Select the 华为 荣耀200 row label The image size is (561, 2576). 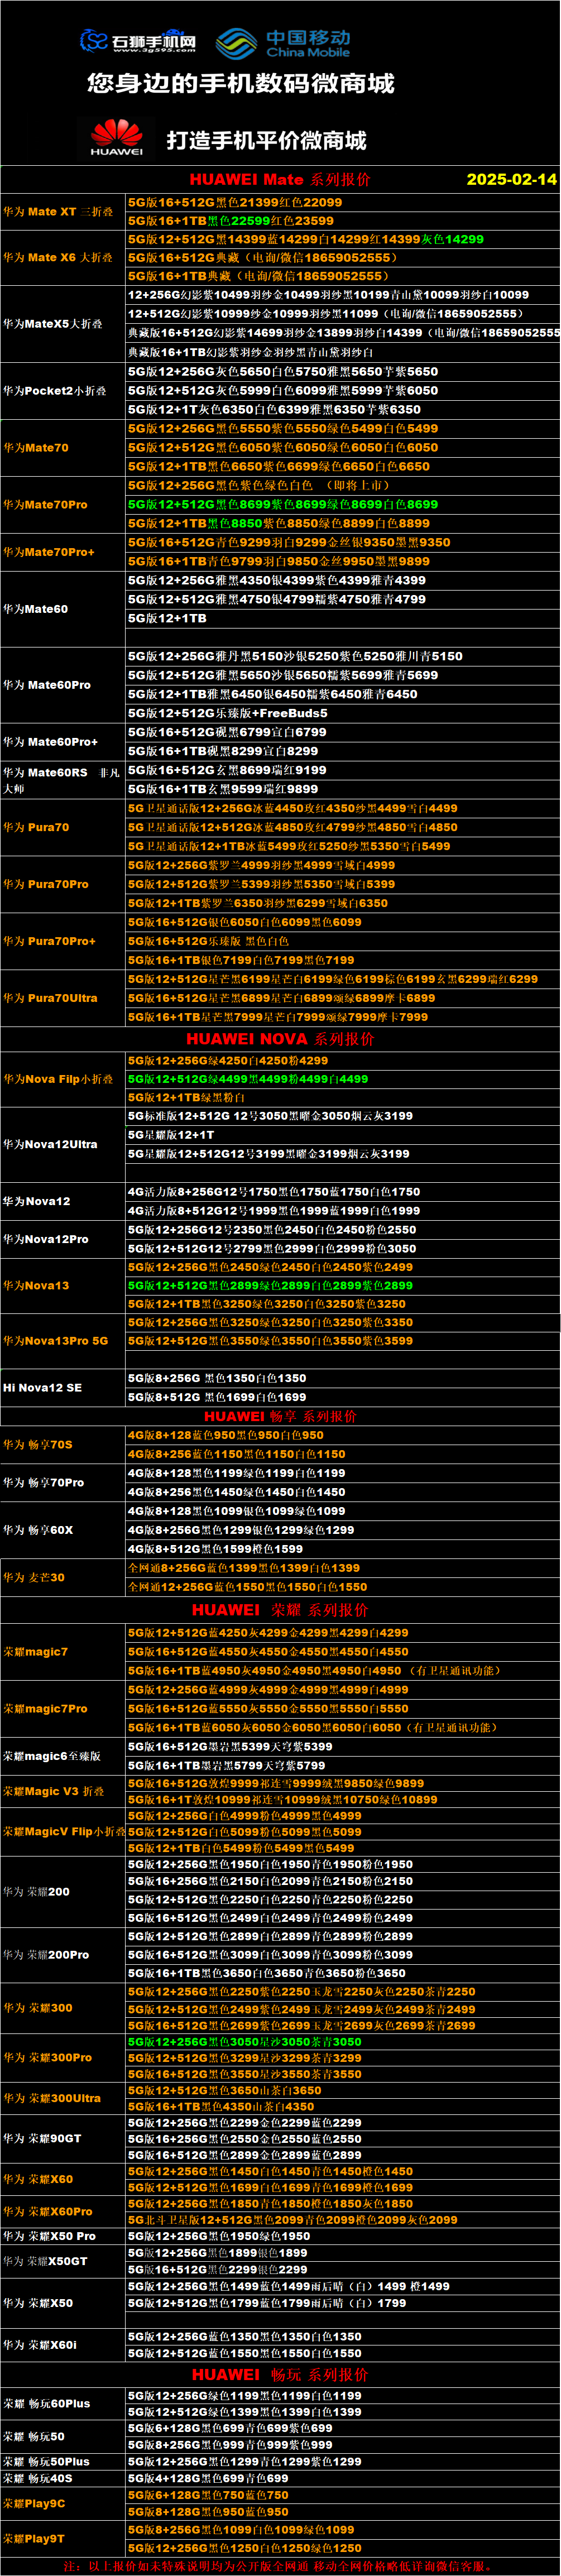tap(36, 1892)
